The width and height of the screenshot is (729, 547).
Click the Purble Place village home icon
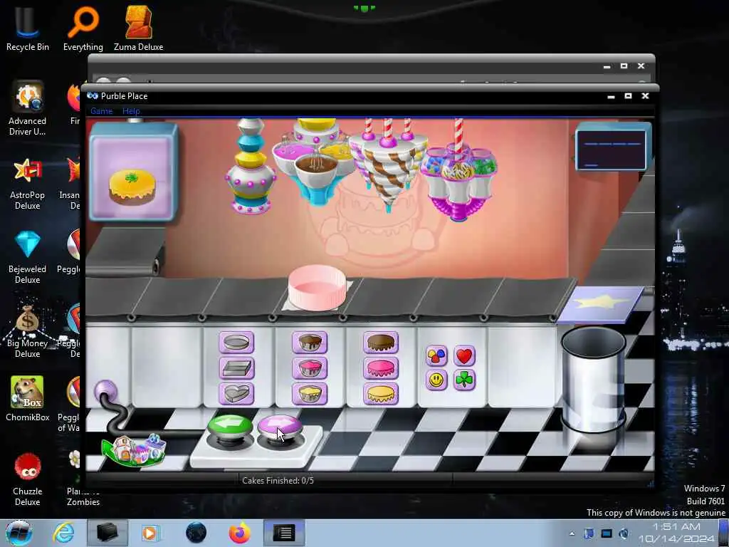(135, 449)
